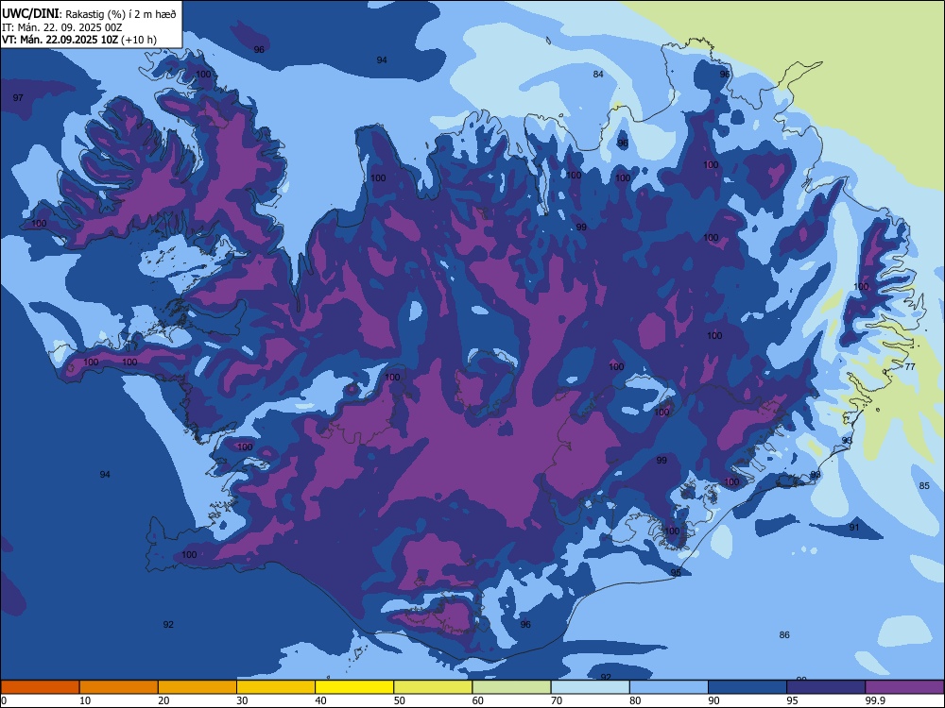The width and height of the screenshot is (945, 708).
Task: Select the bright yellow 40–50 legend swatch
Action: pyautogui.click(x=354, y=687)
